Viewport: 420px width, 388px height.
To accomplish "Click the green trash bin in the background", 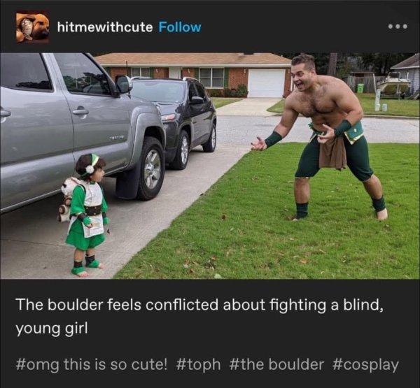I will 360,88.
